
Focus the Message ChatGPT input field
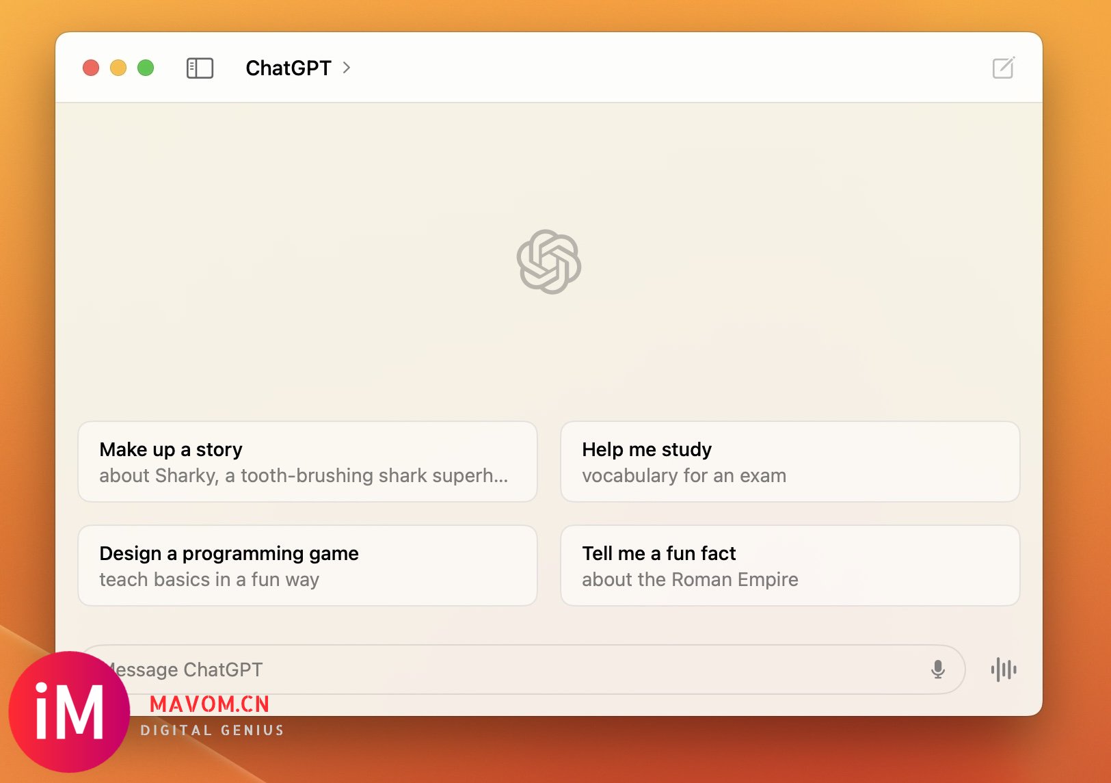coord(523,669)
